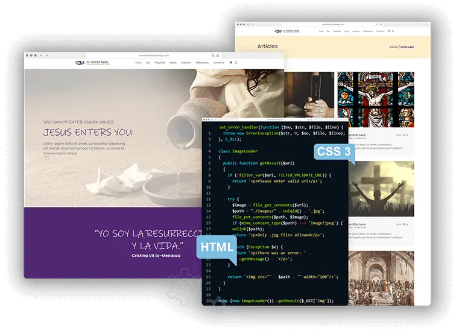Open the search icon in the homepage site navigation
This screenshot has width=459, height=331.
[x=236, y=63]
